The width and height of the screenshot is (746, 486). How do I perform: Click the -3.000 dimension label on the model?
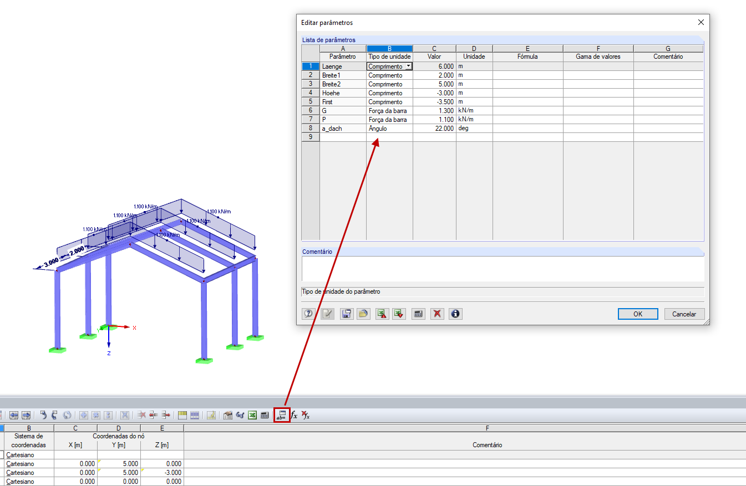(x=52, y=262)
